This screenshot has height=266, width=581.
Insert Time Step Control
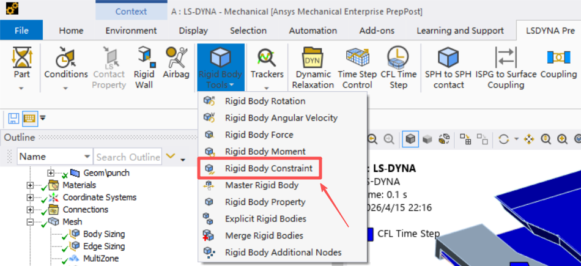(x=357, y=68)
